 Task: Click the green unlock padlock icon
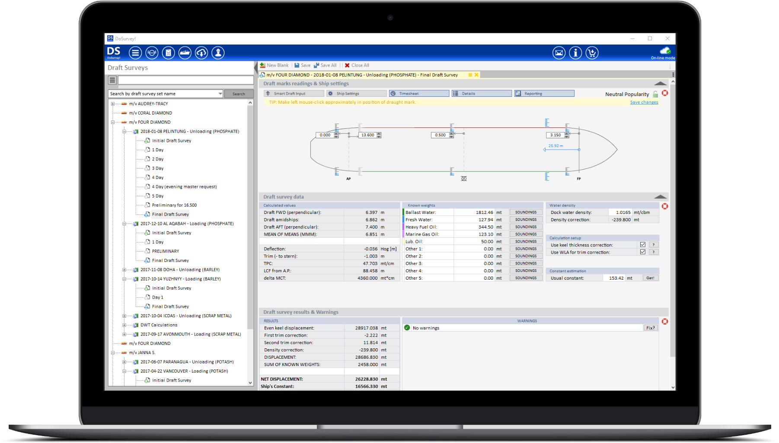[655, 94]
